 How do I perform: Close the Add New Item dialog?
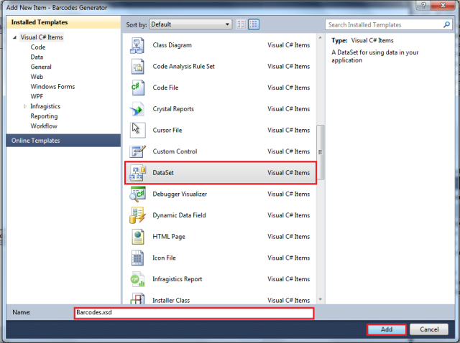443,5
